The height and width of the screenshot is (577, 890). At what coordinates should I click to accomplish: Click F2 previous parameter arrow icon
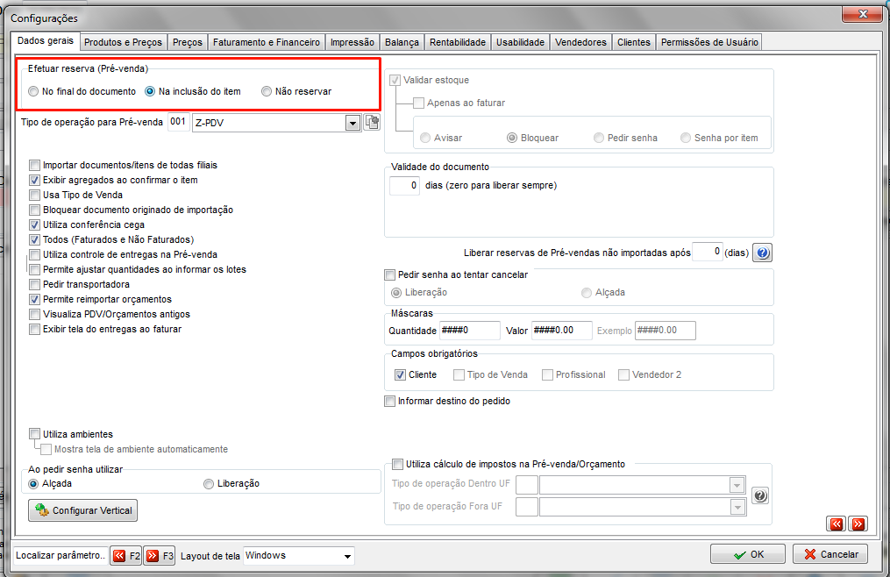tap(119, 555)
